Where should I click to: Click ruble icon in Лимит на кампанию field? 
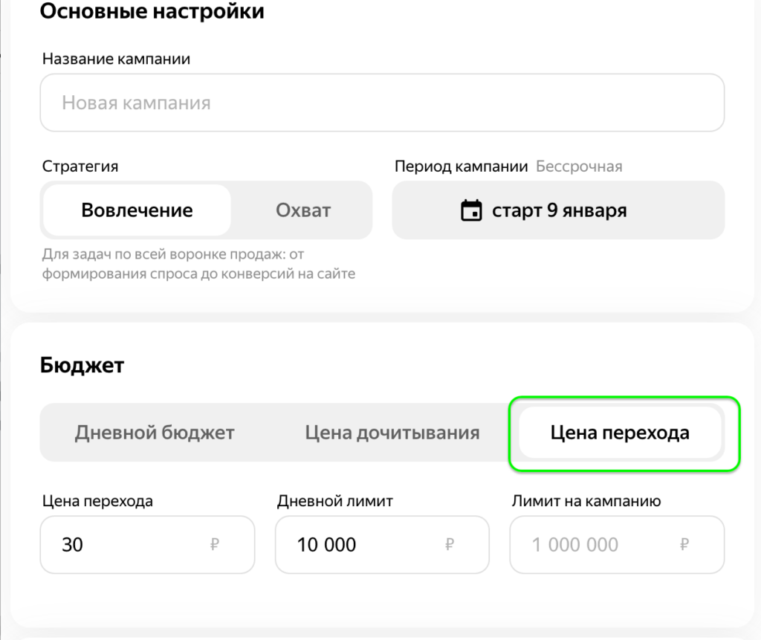point(684,545)
